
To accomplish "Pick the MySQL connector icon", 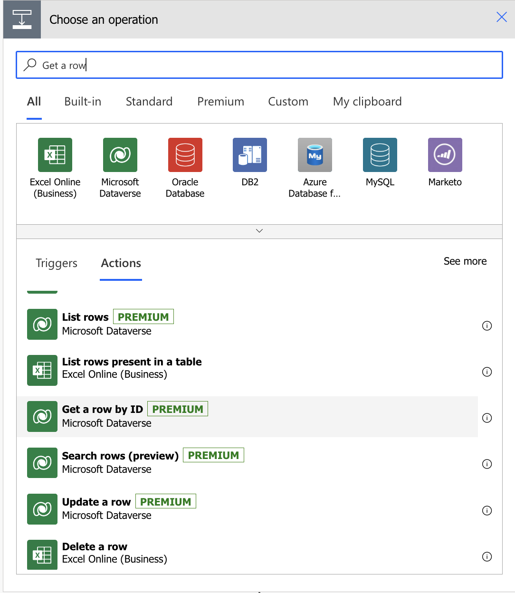I will (380, 155).
